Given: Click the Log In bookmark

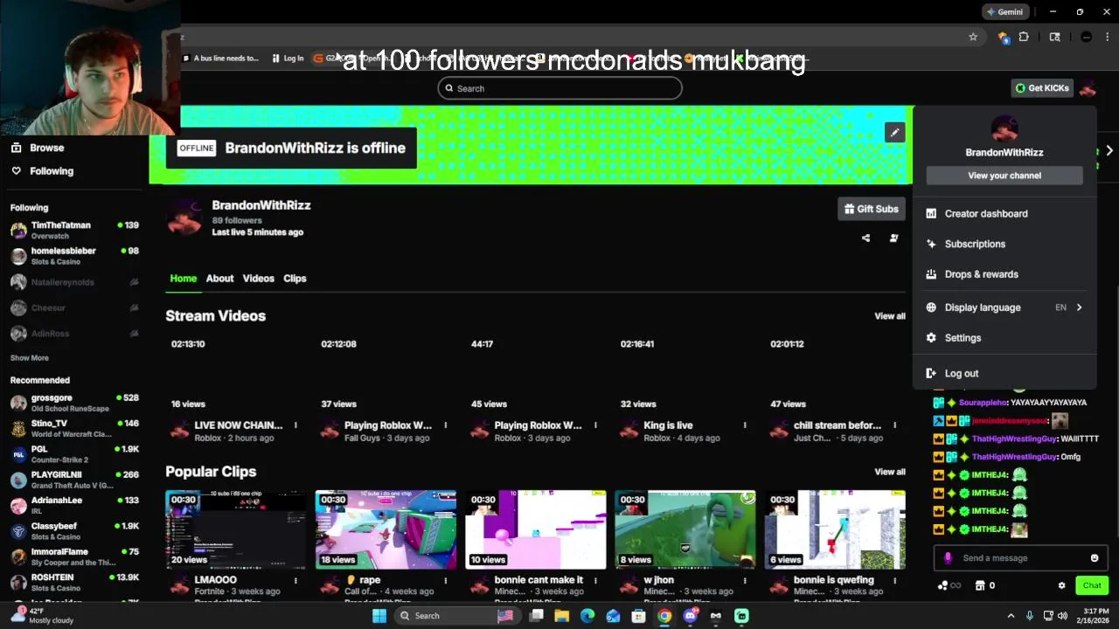Looking at the screenshot, I should click(x=288, y=59).
